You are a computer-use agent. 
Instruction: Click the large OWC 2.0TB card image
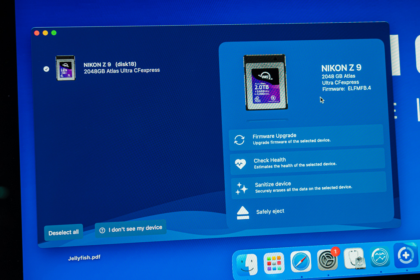[265, 82]
